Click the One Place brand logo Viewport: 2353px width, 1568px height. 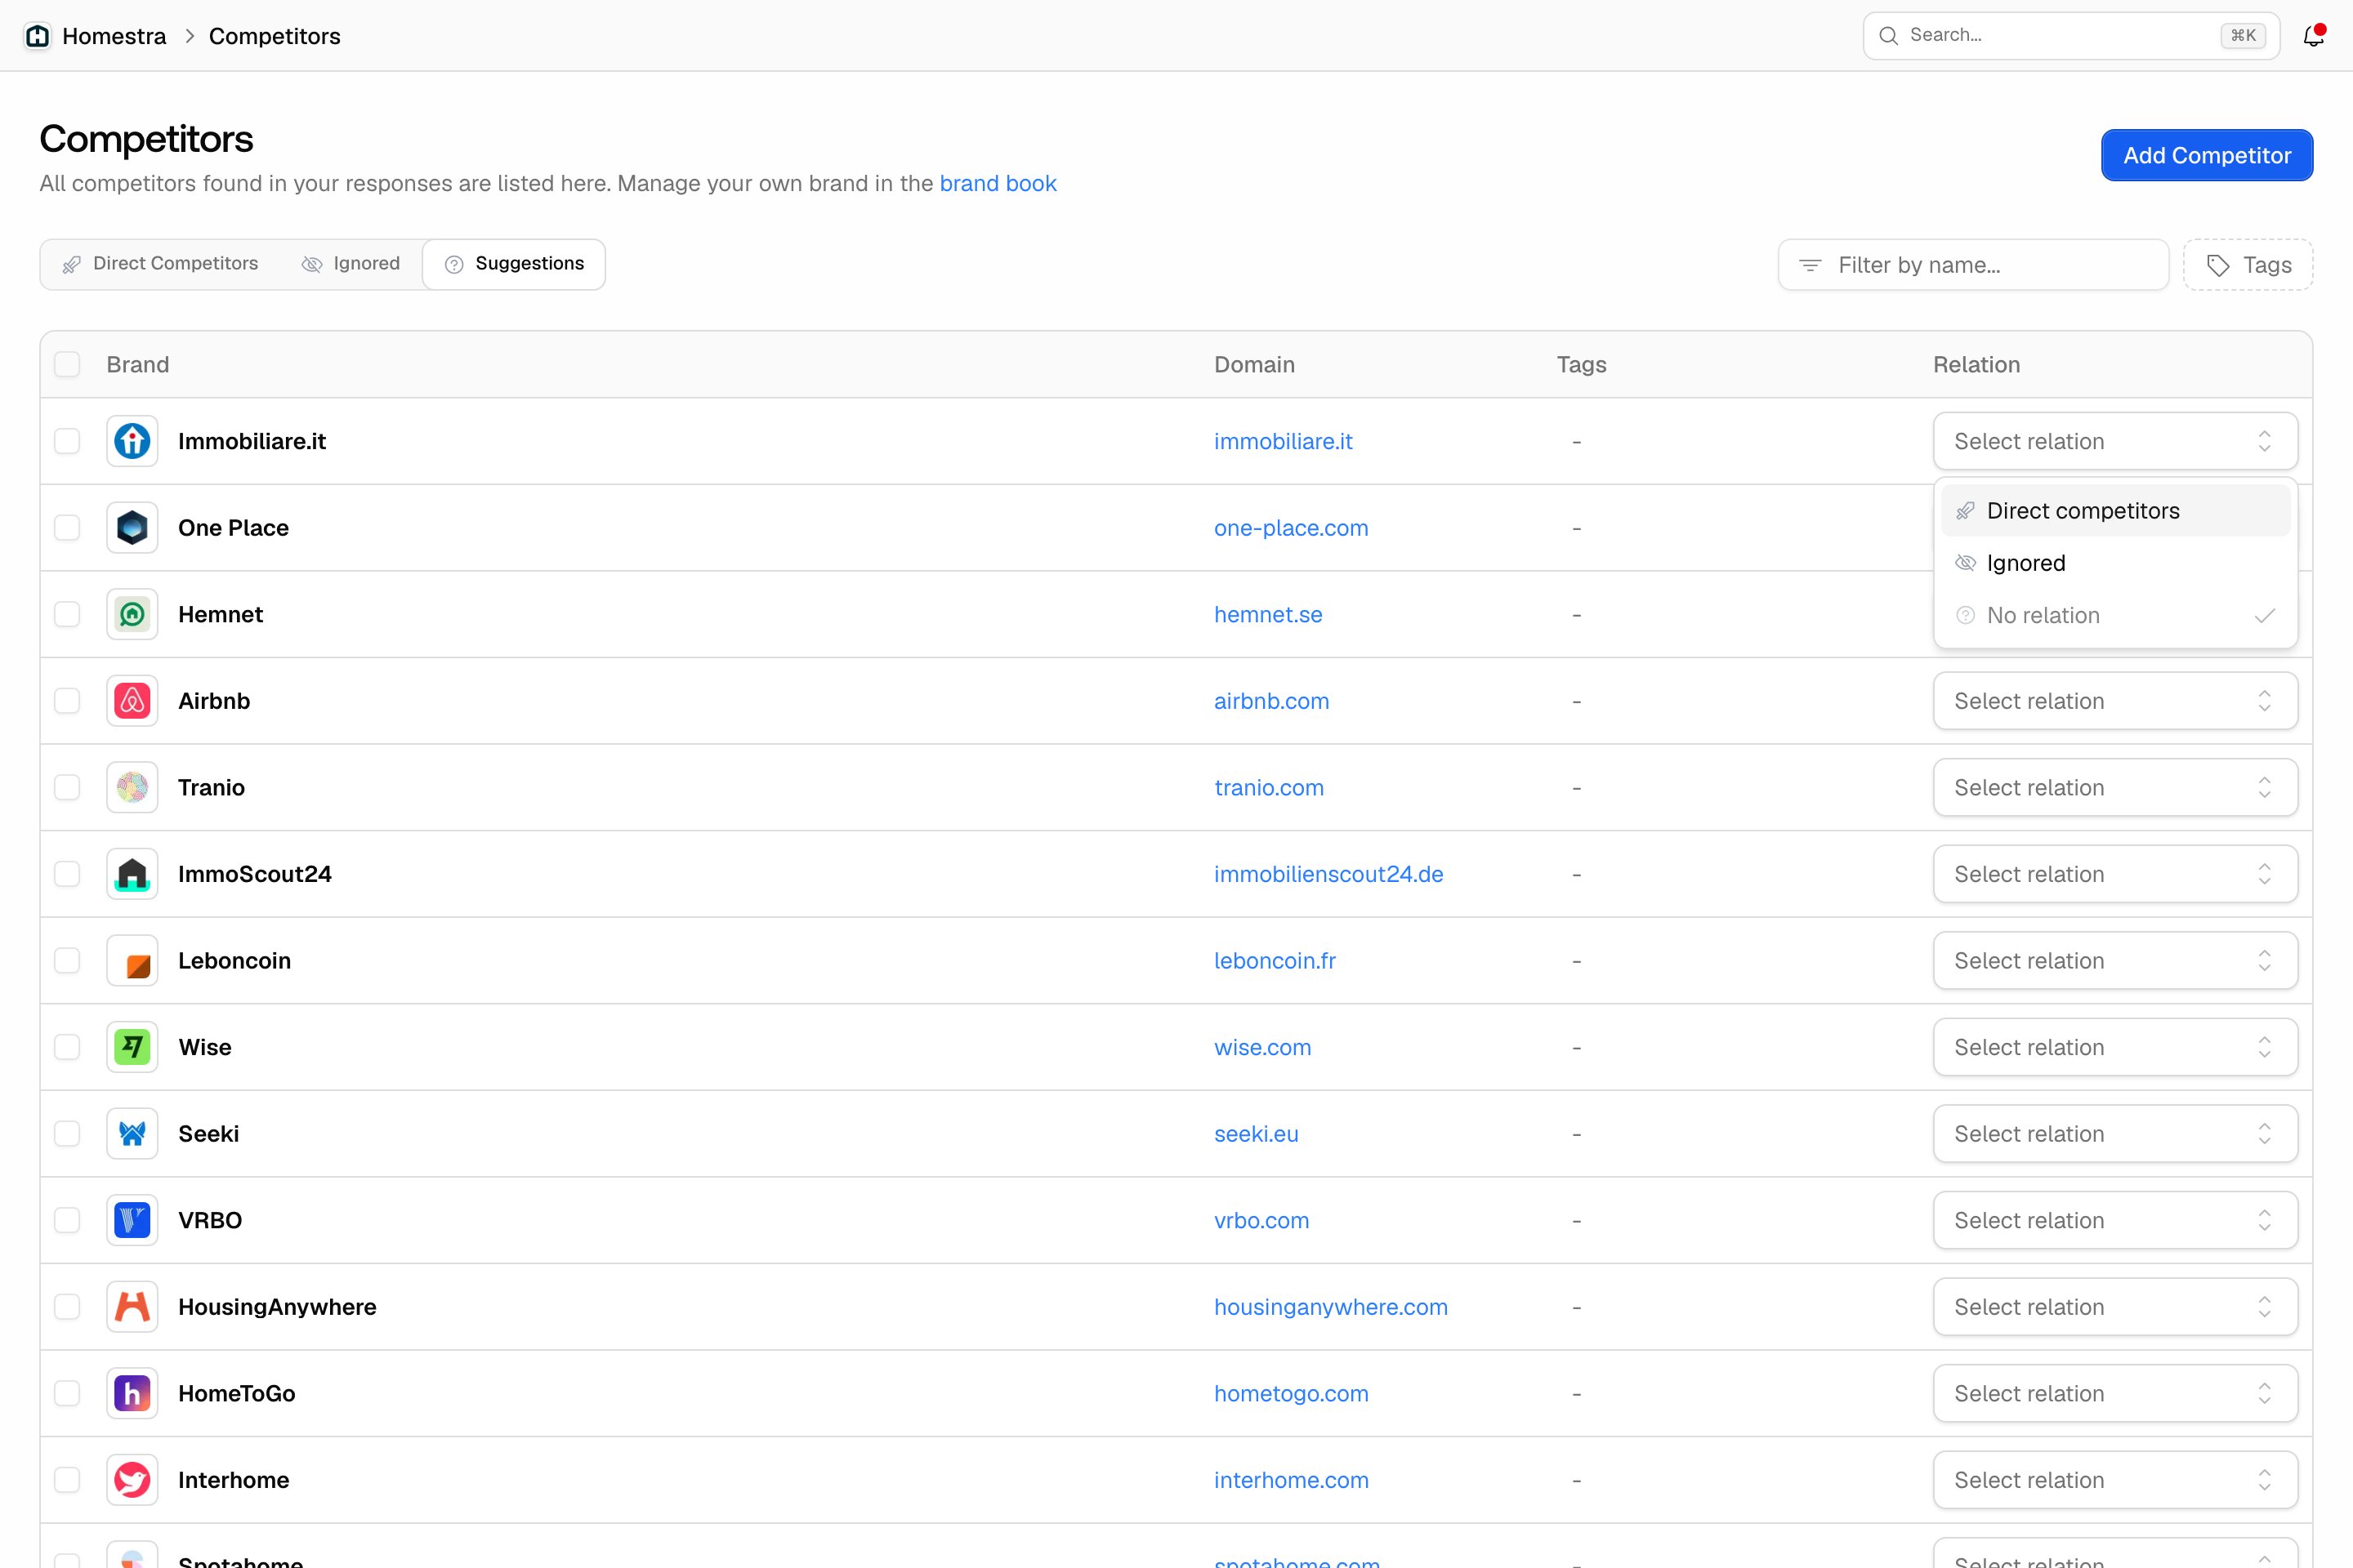point(132,528)
